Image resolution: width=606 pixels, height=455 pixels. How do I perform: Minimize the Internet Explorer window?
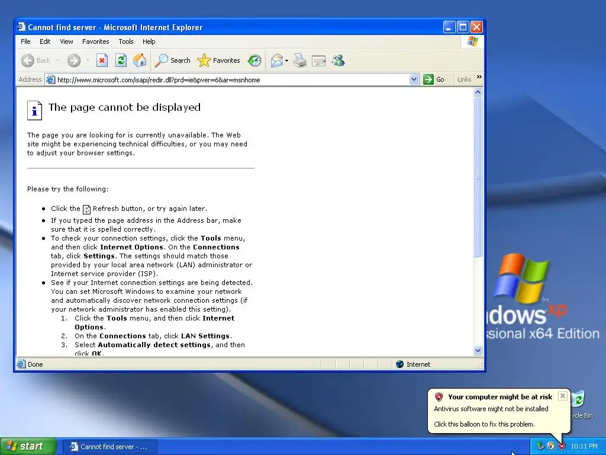449,27
